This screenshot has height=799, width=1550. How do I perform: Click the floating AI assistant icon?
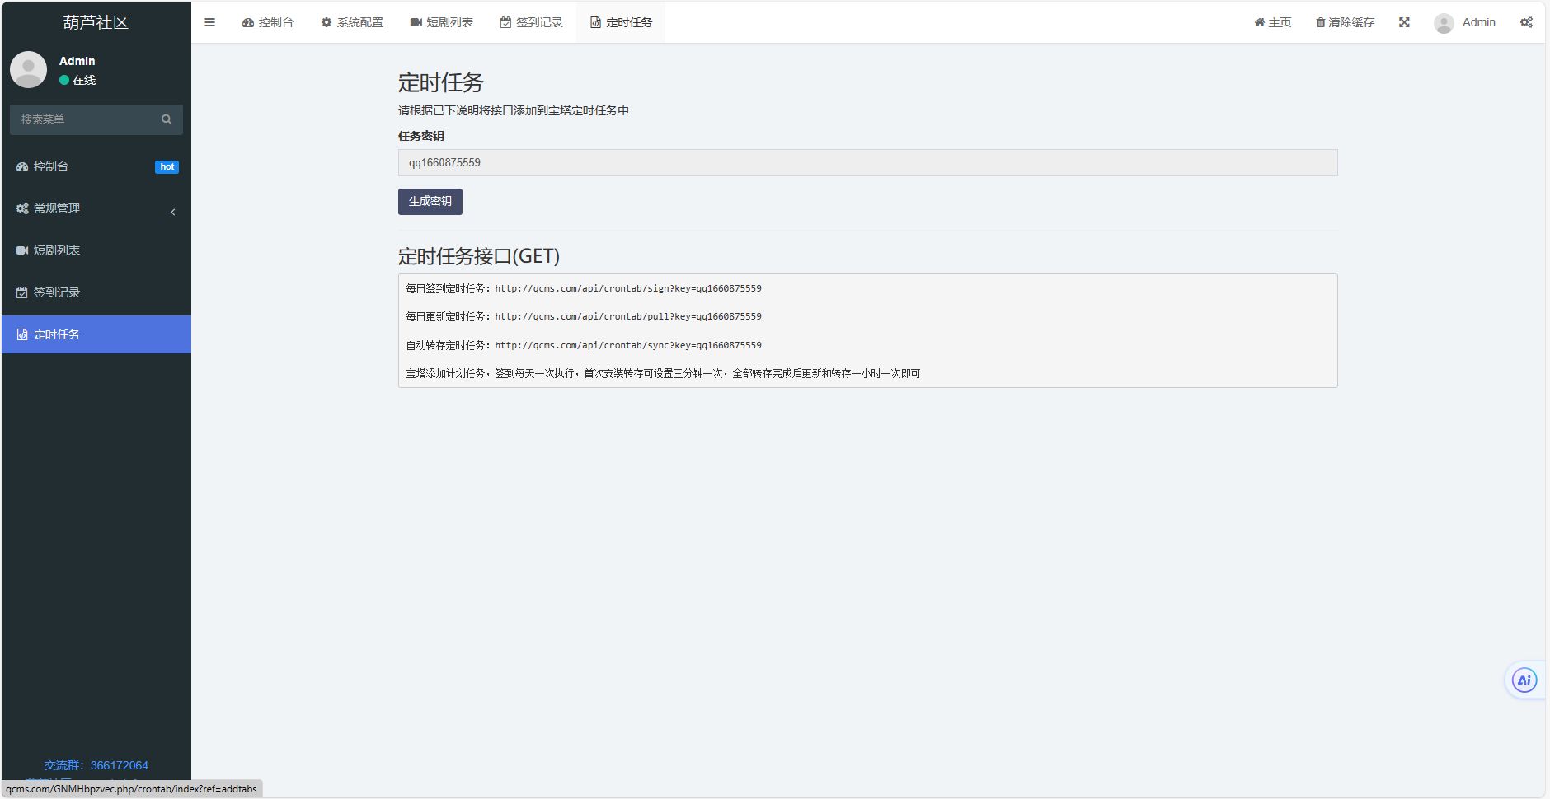(1524, 680)
